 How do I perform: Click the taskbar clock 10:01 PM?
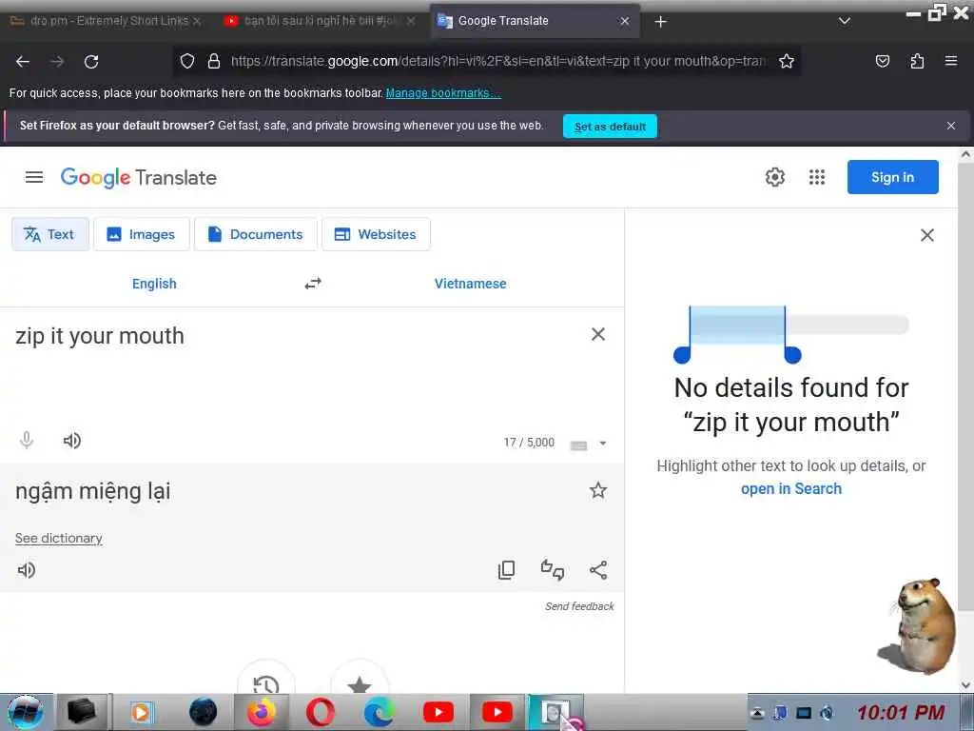[900, 713]
